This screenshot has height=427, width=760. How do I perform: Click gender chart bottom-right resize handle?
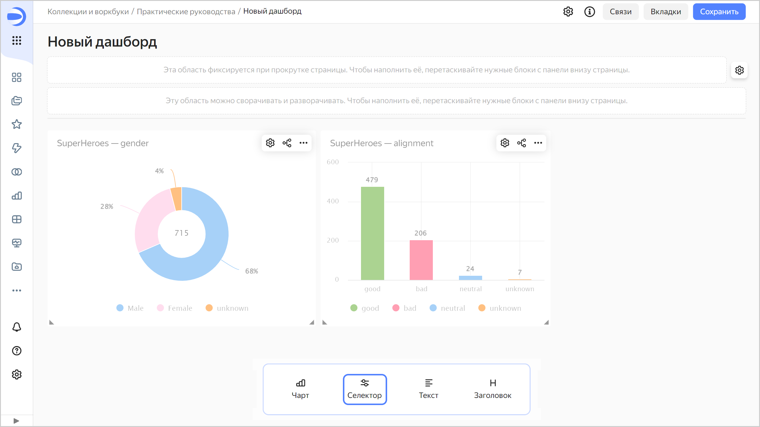(x=312, y=322)
